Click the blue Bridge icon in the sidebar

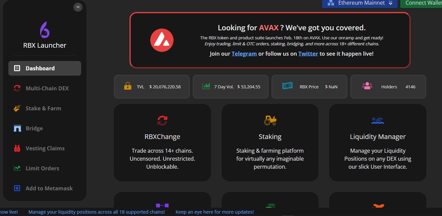(17, 128)
